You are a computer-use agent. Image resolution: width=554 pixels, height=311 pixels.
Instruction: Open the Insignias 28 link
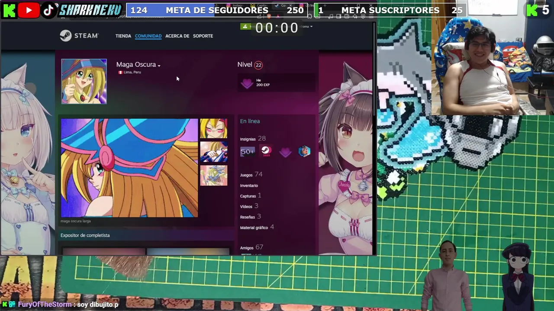coord(253,139)
